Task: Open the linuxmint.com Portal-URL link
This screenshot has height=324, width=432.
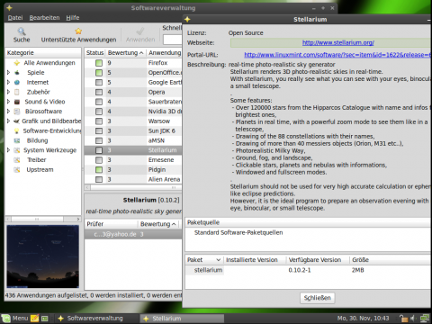Action: [337, 55]
